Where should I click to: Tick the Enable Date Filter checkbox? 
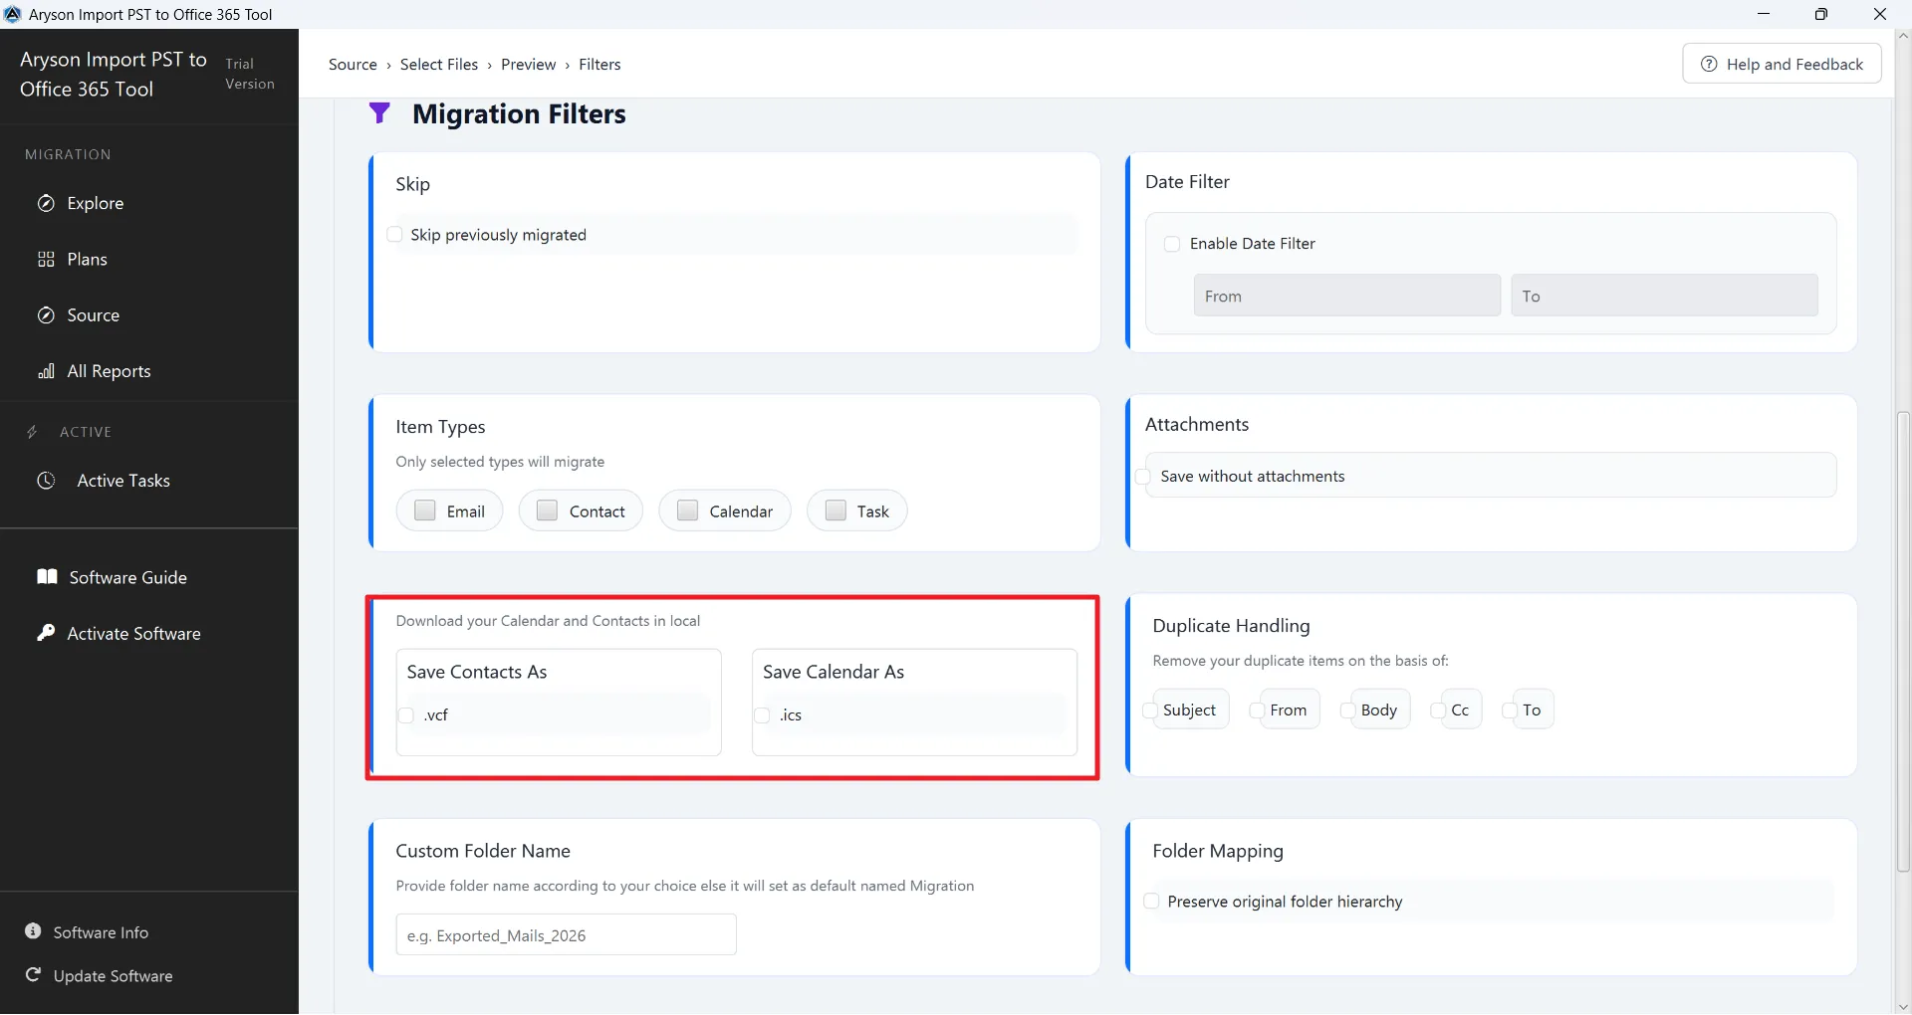pyautogui.click(x=1172, y=244)
